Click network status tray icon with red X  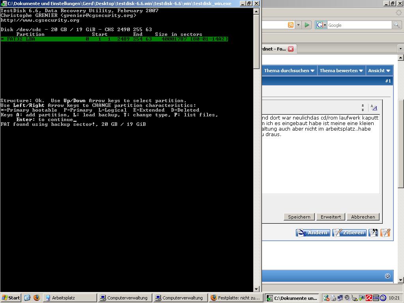click(x=326, y=298)
